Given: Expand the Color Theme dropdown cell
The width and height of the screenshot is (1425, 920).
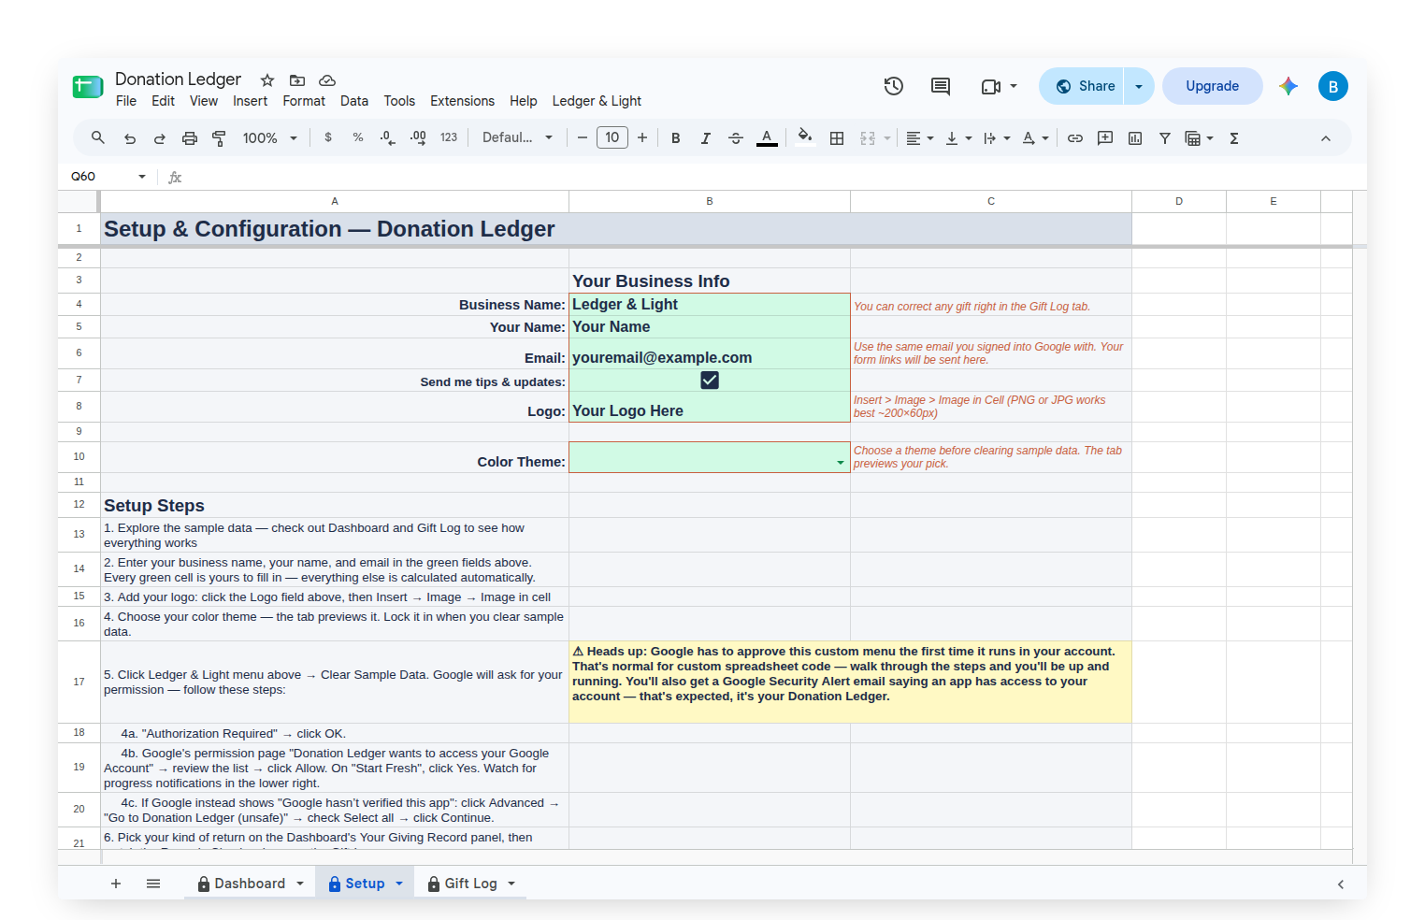Looking at the screenshot, I should 841,463.
